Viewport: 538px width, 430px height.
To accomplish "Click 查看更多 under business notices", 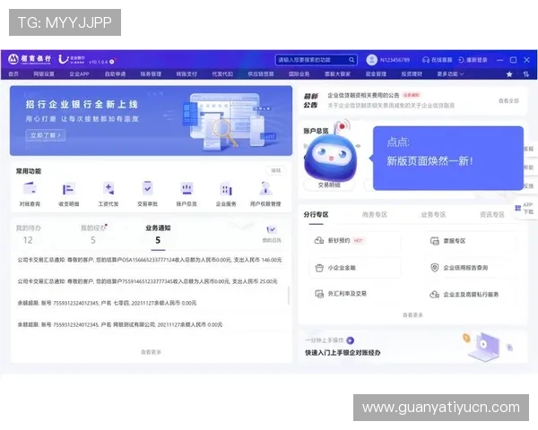I will (x=151, y=352).
